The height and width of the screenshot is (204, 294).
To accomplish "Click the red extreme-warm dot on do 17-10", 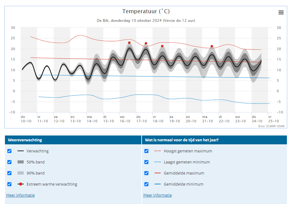I will [x=146, y=43].
